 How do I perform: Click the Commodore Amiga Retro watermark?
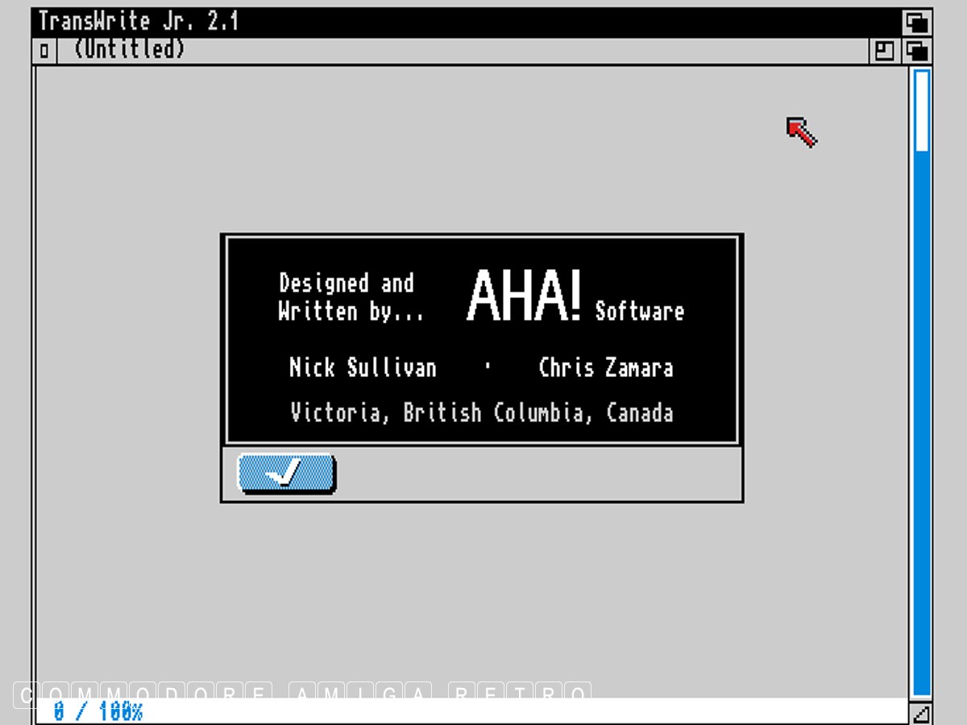(302, 693)
